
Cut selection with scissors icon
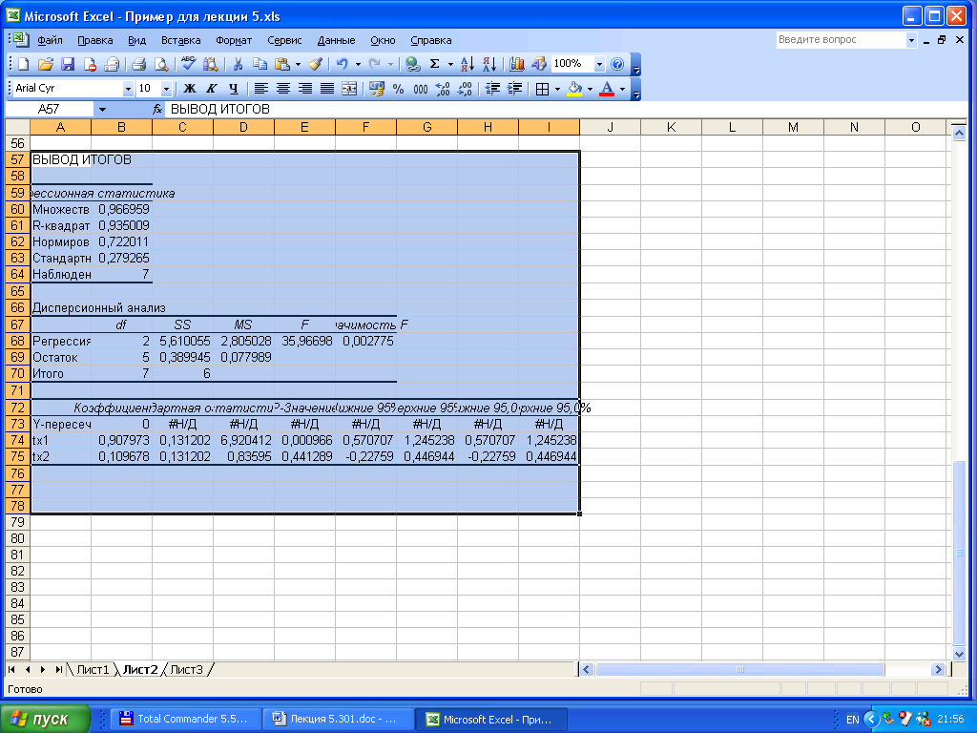click(238, 64)
